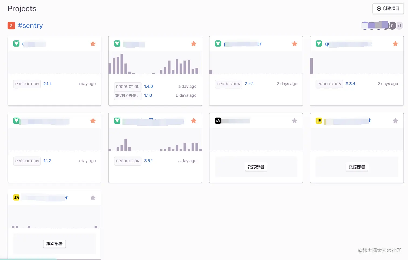The image size is (408, 260).
Task: Click 跟踪部署 on the JS project ending in "r"
Action: [x=54, y=244]
